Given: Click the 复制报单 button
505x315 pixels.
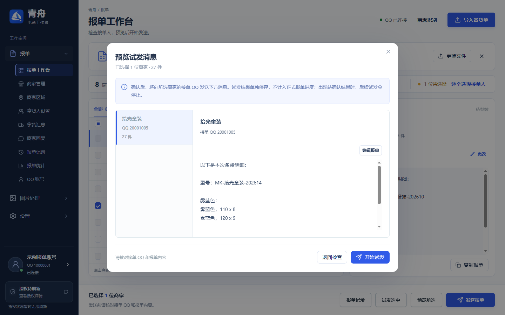Looking at the screenshot, I should [x=469, y=265].
